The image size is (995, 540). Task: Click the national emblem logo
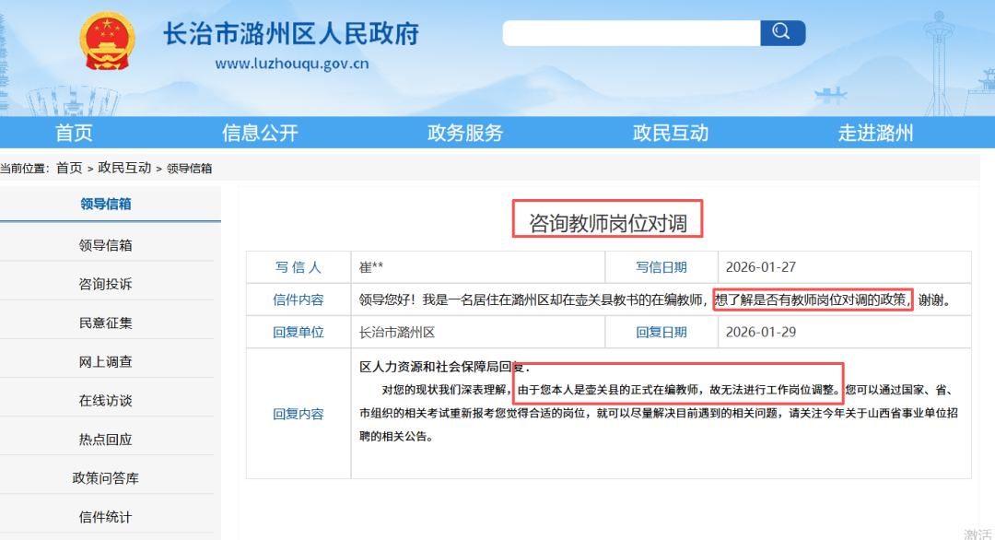click(107, 43)
